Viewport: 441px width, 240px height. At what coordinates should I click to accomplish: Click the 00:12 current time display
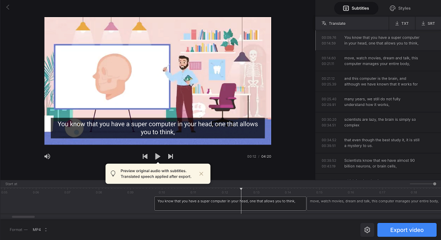pyautogui.click(x=252, y=157)
